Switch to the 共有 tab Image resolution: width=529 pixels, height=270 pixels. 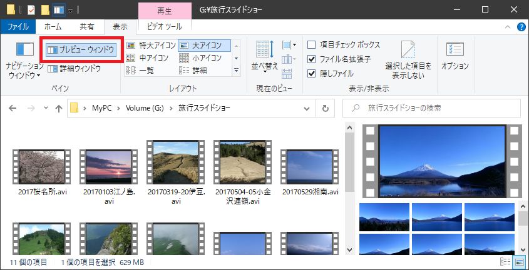coord(86,27)
